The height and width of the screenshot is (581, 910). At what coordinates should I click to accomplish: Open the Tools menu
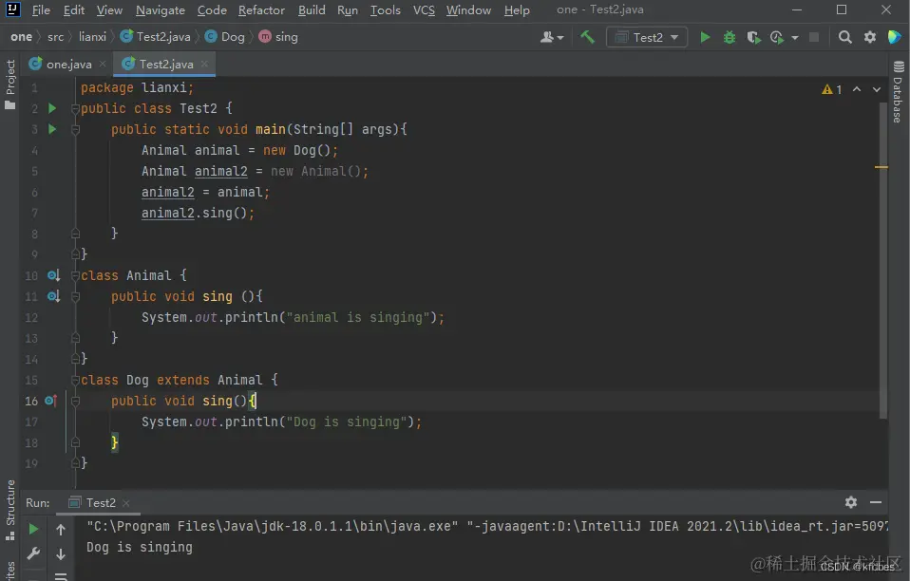386,9
